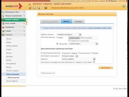Open Импорт файлов in sidebar

pyautogui.click(x=12, y=81)
